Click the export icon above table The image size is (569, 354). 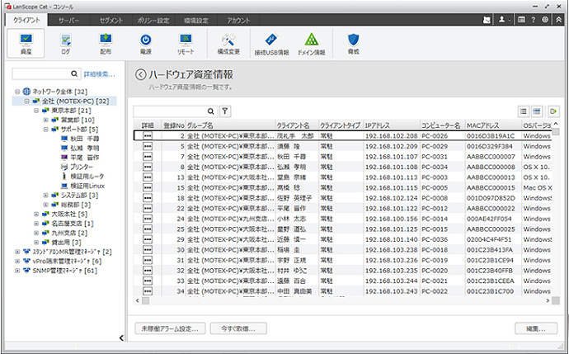tap(553, 111)
